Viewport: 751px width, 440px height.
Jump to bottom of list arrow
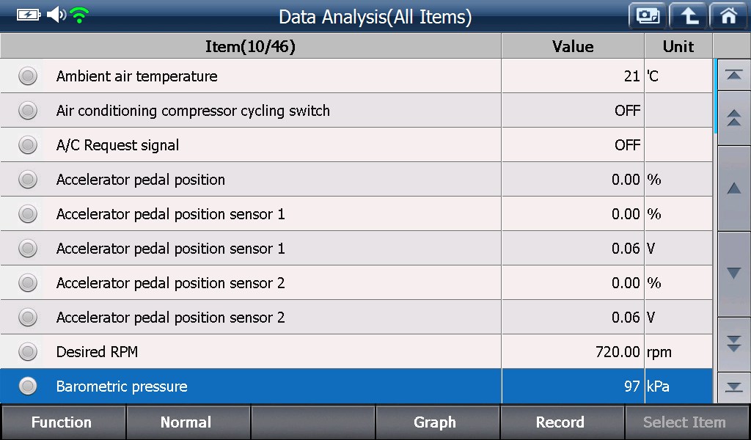pos(733,387)
